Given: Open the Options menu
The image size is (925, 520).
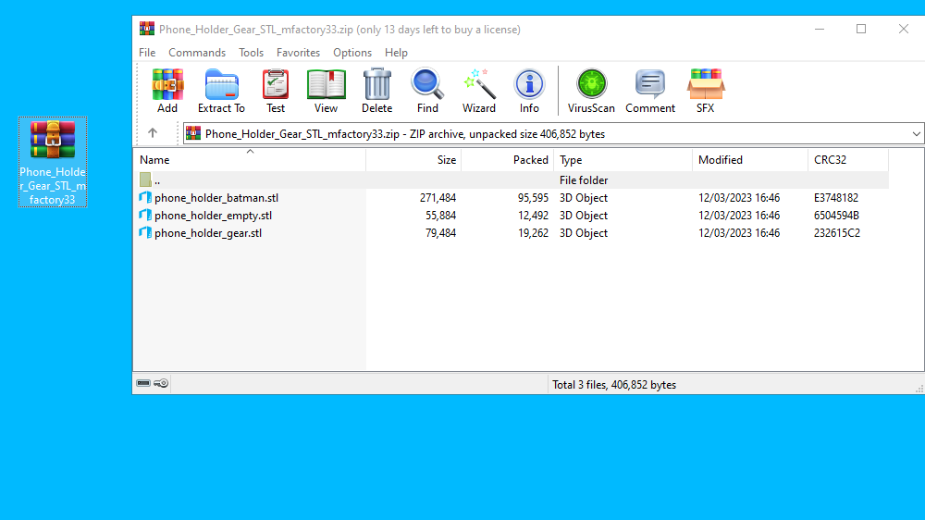Looking at the screenshot, I should [352, 53].
